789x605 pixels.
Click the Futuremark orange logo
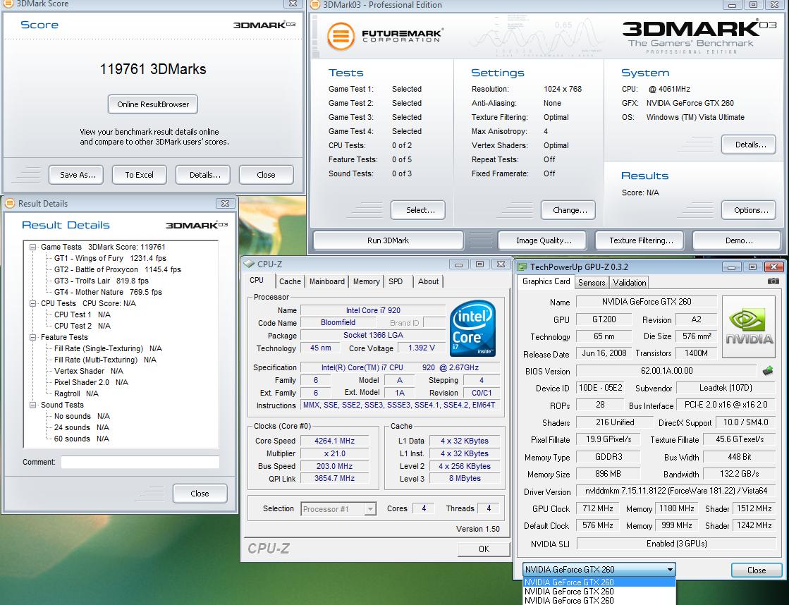pos(341,36)
